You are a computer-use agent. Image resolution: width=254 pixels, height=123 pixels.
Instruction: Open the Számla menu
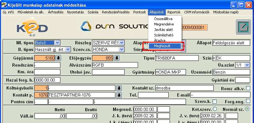point(93,12)
